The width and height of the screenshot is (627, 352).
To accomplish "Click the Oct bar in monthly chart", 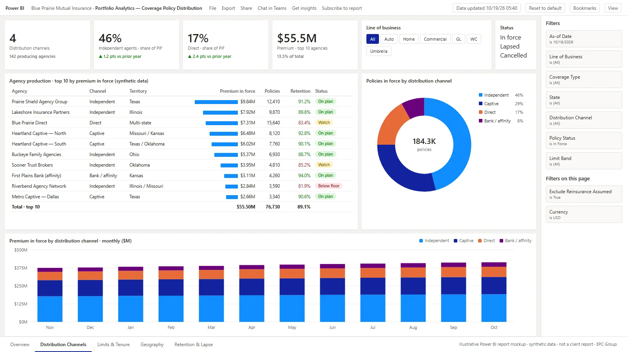I will pyautogui.click(x=494, y=292).
